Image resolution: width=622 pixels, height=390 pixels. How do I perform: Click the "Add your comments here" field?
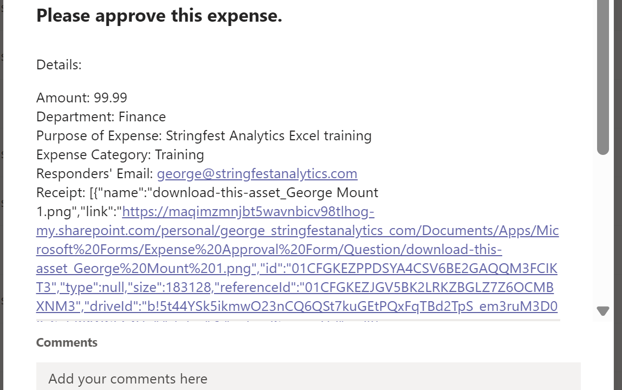(x=308, y=378)
